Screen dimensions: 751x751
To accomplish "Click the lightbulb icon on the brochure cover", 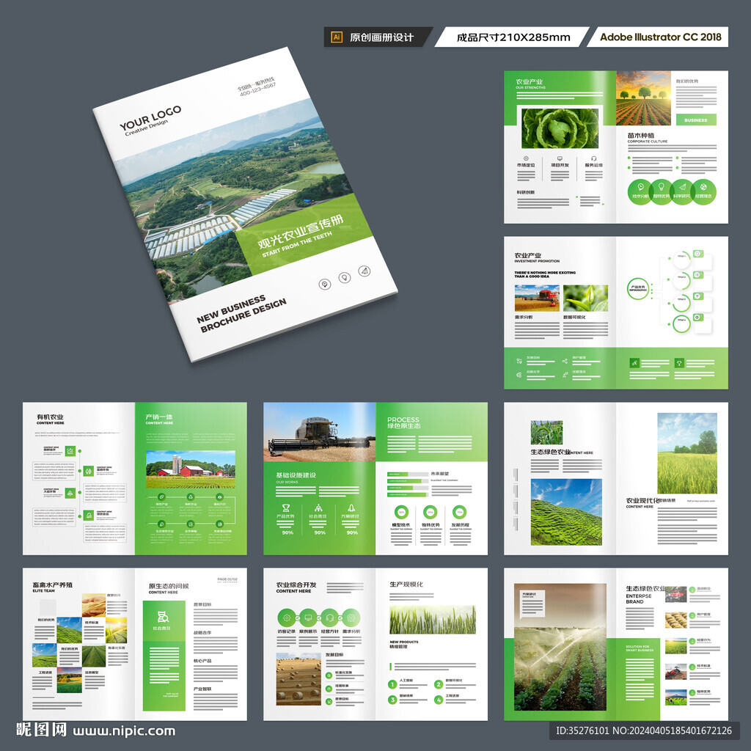I will click(345, 277).
